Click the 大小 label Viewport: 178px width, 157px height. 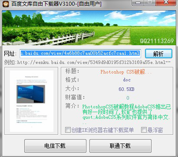pos(72,88)
